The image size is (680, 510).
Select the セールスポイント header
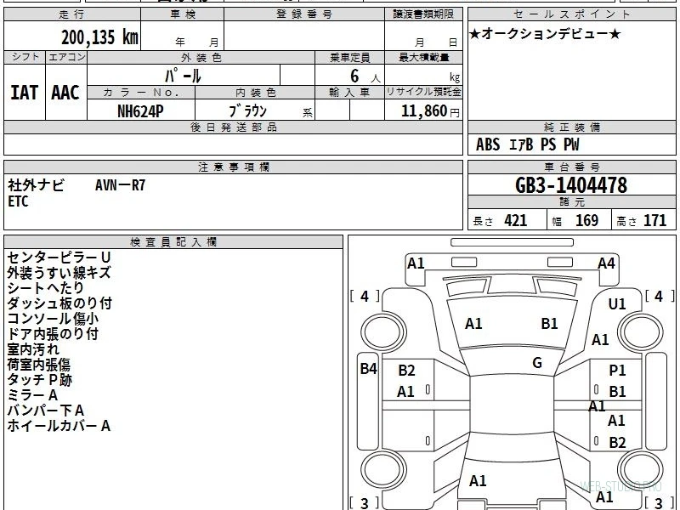[x=571, y=14]
